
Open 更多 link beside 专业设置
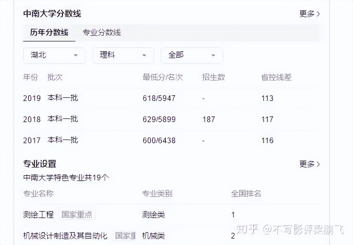click(309, 164)
